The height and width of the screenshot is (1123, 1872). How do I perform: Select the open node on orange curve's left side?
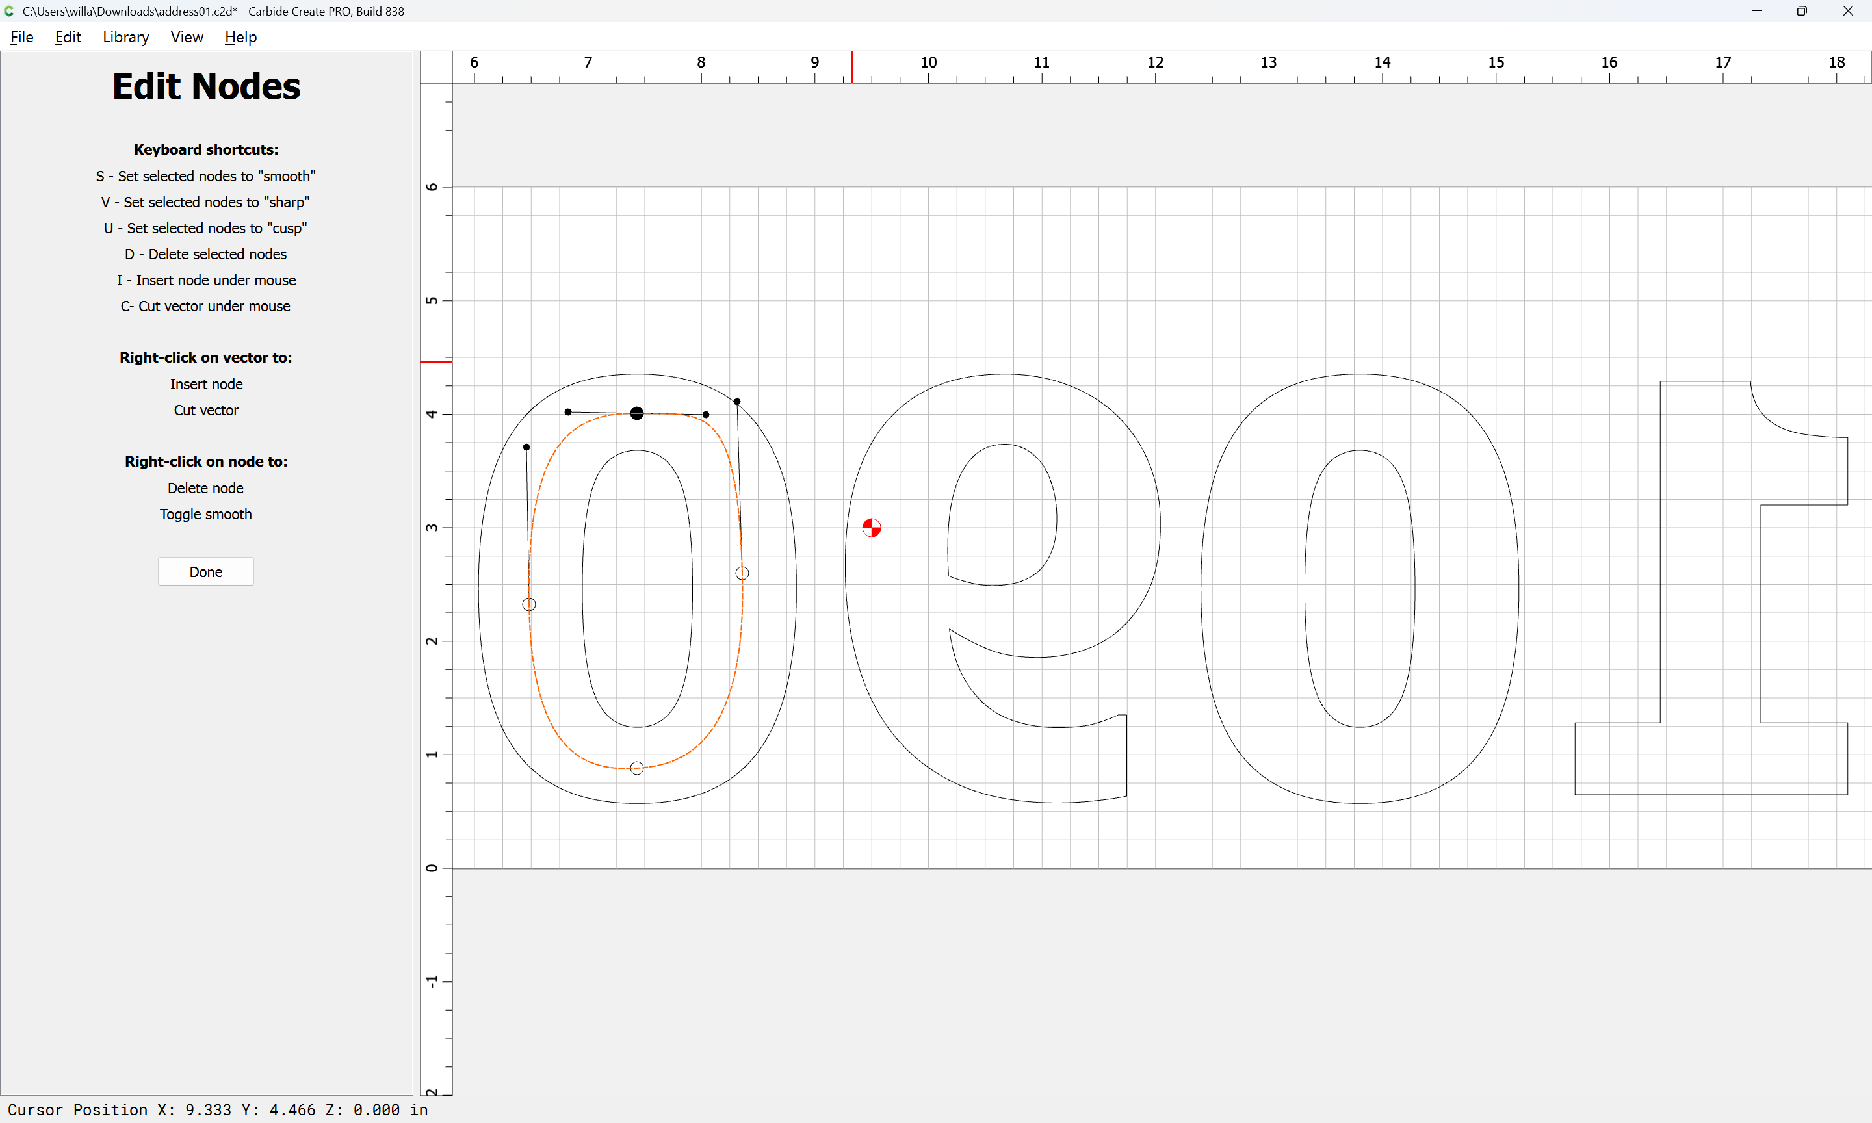click(529, 604)
